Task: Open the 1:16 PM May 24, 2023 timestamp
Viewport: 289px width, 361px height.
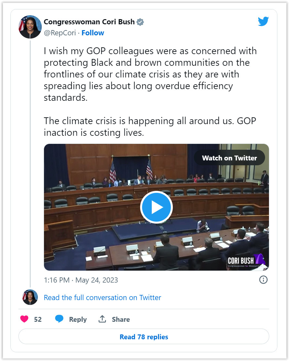Action: [81, 280]
